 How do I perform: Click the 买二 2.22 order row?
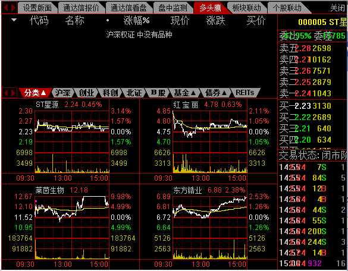pos(312,117)
